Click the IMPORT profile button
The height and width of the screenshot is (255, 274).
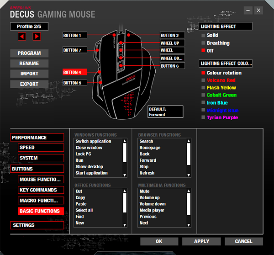pyautogui.click(x=29, y=74)
